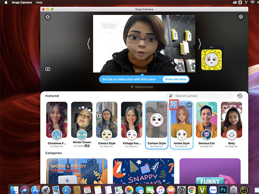This screenshot has width=259, height=194.
Task: Open the Funny category card
Action: pos(210,171)
